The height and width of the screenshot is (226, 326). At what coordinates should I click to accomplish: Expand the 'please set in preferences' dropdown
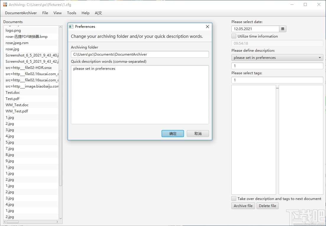pos(277,58)
